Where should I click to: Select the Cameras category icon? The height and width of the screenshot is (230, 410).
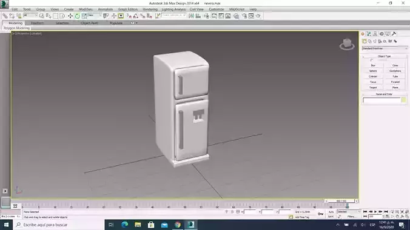pos(380,41)
